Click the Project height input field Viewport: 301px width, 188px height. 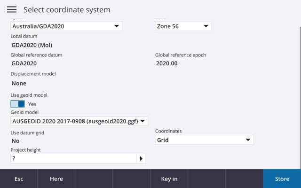[x=73, y=159]
